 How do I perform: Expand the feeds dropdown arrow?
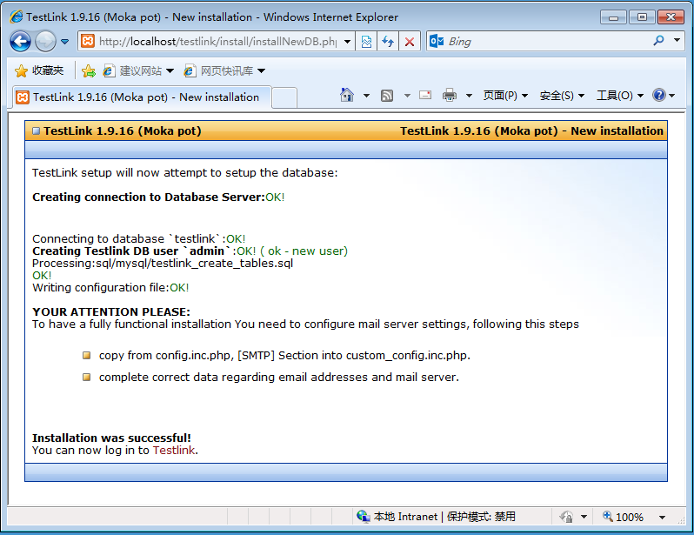[x=407, y=95]
